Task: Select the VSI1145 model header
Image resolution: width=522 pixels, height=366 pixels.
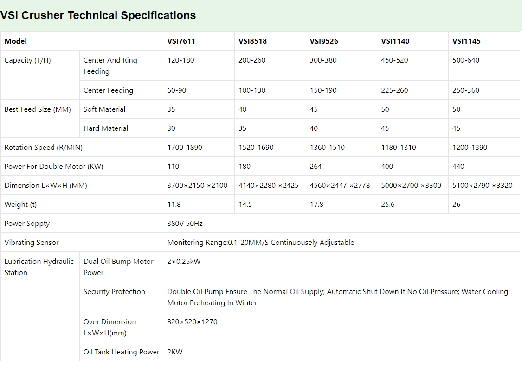Action: (x=466, y=41)
